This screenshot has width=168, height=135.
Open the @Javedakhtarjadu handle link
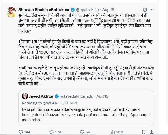point(79,96)
